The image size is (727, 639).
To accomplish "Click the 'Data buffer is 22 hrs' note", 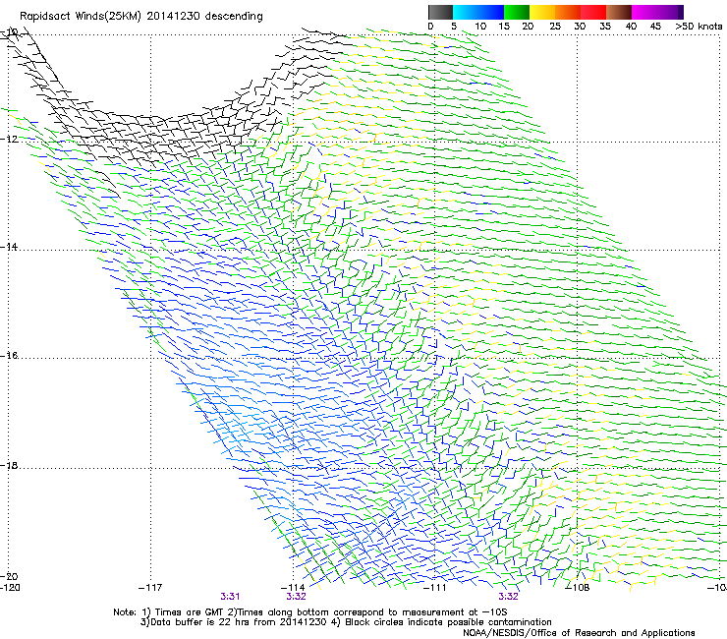I will [346, 622].
